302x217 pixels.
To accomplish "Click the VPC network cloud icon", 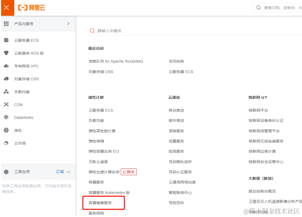I will 6,66.
